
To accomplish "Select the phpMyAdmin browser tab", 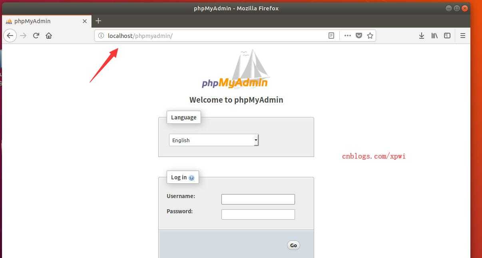I will [46, 21].
